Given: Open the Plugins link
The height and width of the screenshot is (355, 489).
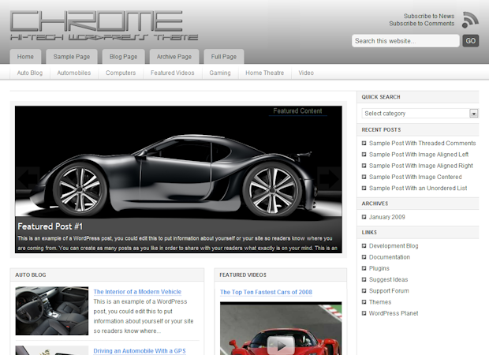Looking at the screenshot, I should pos(379,268).
